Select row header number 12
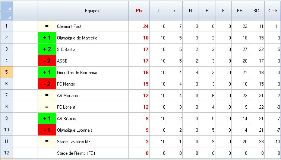 point(6,153)
